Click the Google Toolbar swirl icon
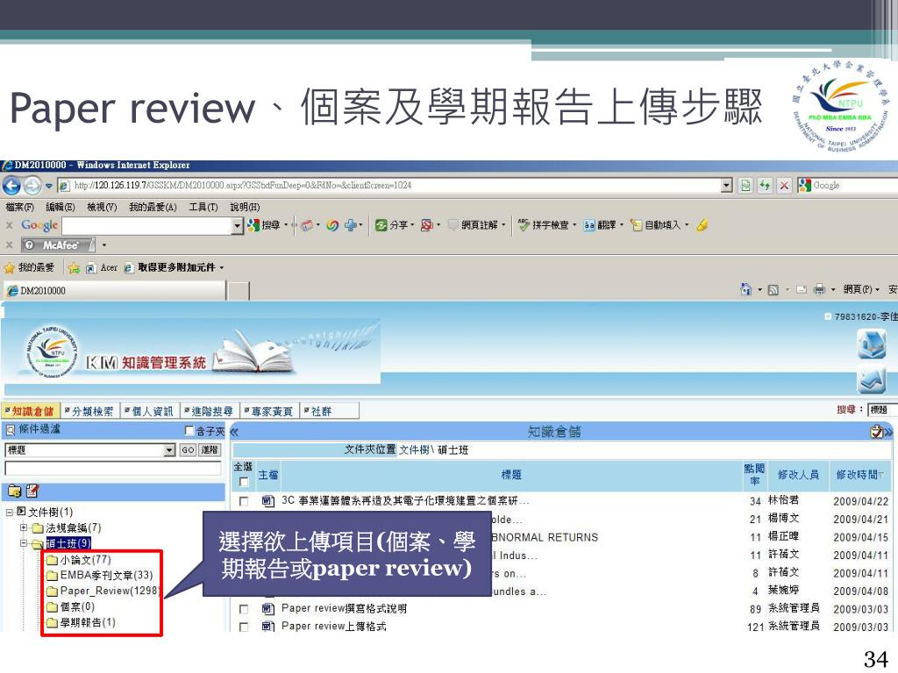Image resolution: width=898 pixels, height=673 pixels. [332, 225]
